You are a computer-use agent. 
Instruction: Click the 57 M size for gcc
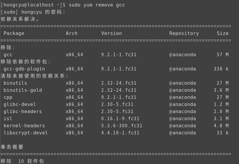pyautogui.click(x=223, y=55)
